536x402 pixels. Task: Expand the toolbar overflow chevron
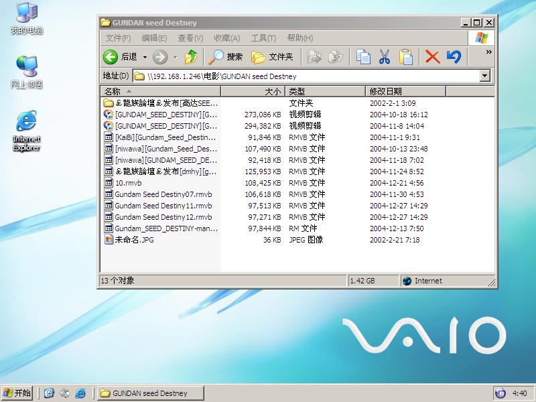(489, 52)
